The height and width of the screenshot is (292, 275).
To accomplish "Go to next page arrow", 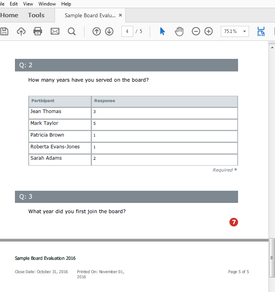I will click(x=109, y=31).
